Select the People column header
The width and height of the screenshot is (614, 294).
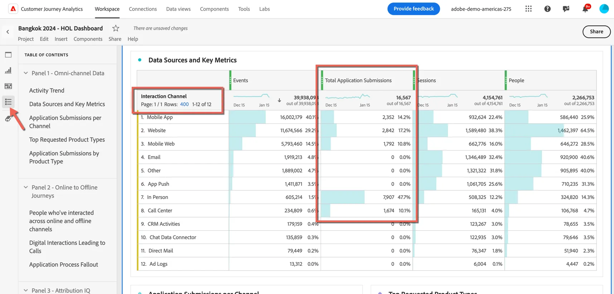coord(516,80)
